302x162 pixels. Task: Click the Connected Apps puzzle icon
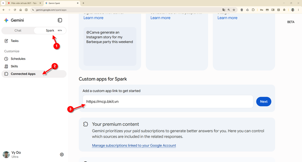click(6, 74)
